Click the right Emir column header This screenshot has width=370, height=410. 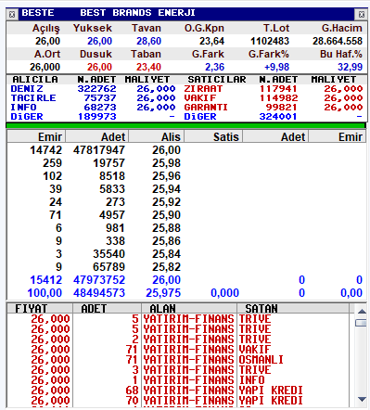pos(338,136)
